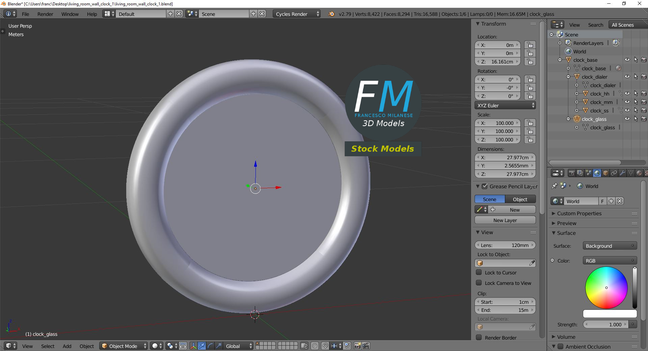Enable the Render Border checkbox
This screenshot has width=648, height=351.
[x=479, y=337]
